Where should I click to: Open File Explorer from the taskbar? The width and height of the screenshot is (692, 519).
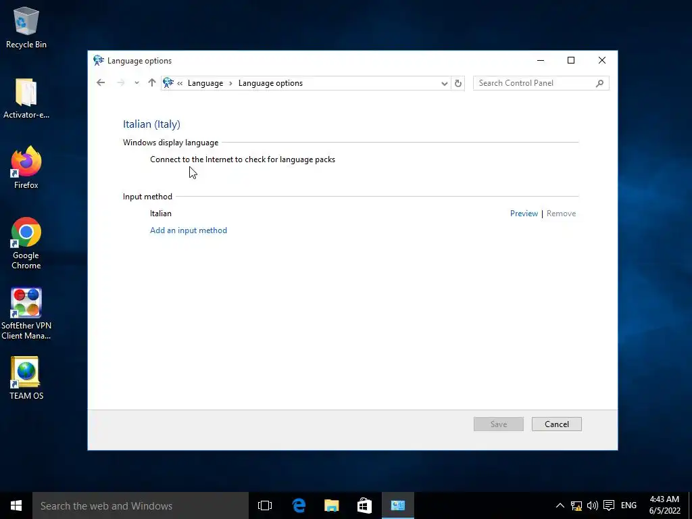(x=331, y=505)
